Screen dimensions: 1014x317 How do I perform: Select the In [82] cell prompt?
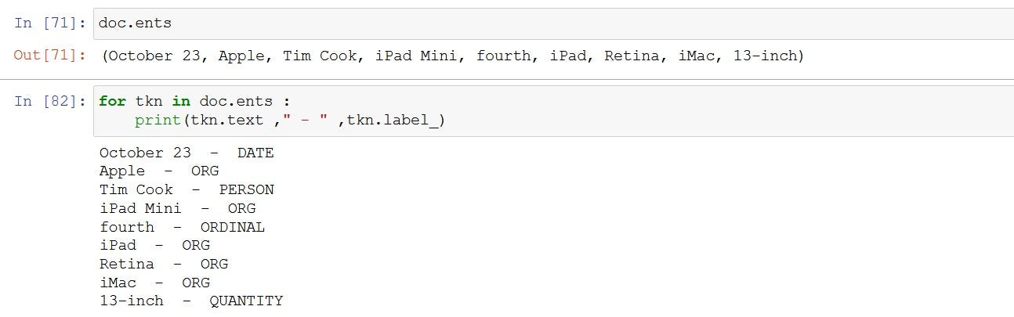pos(49,102)
